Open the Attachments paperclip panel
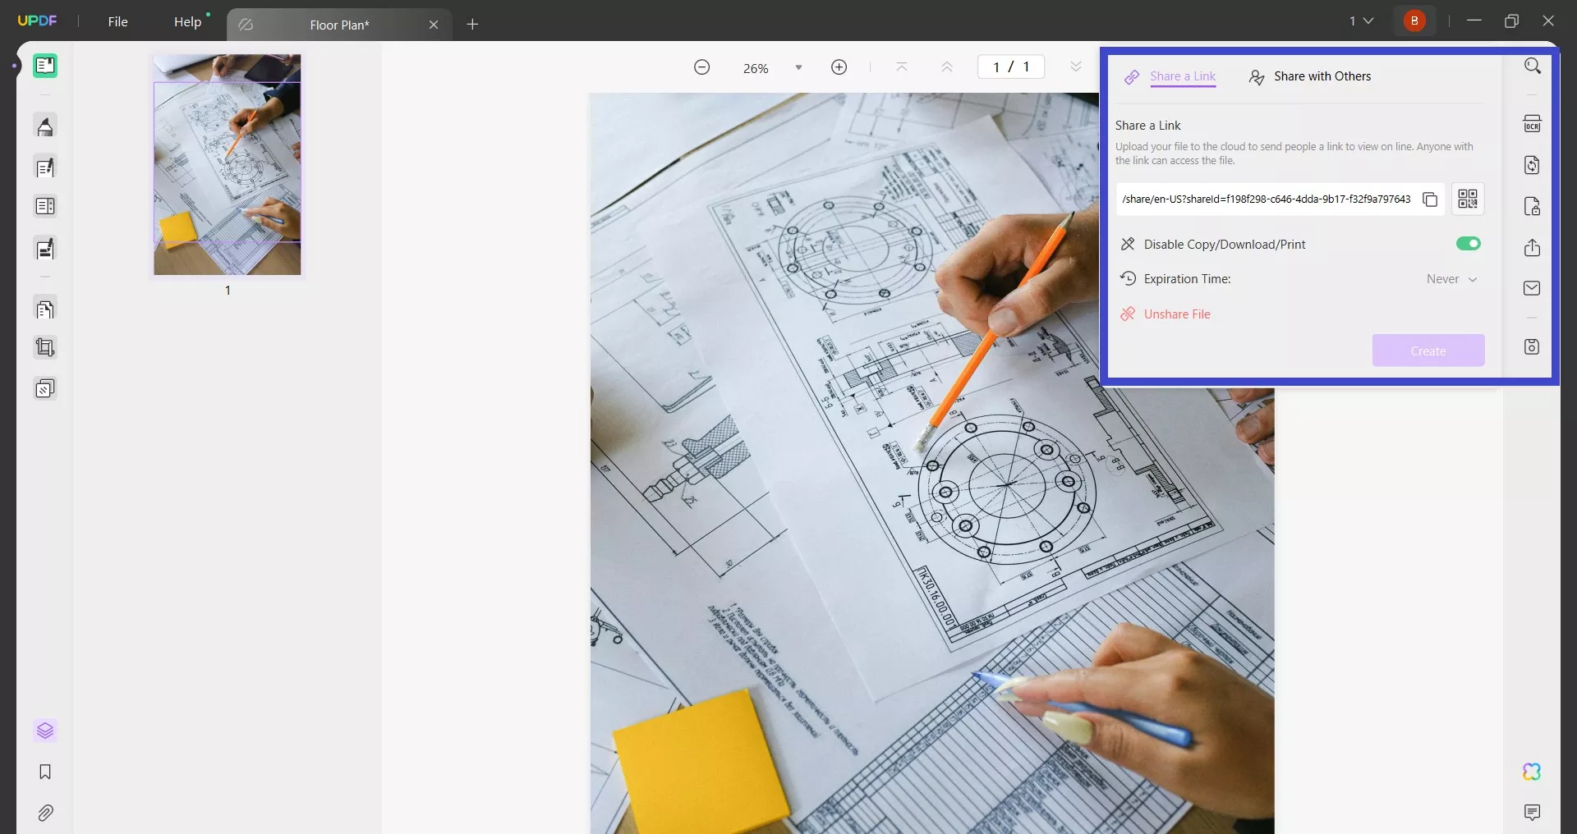Image resolution: width=1577 pixels, height=834 pixels. (x=45, y=813)
